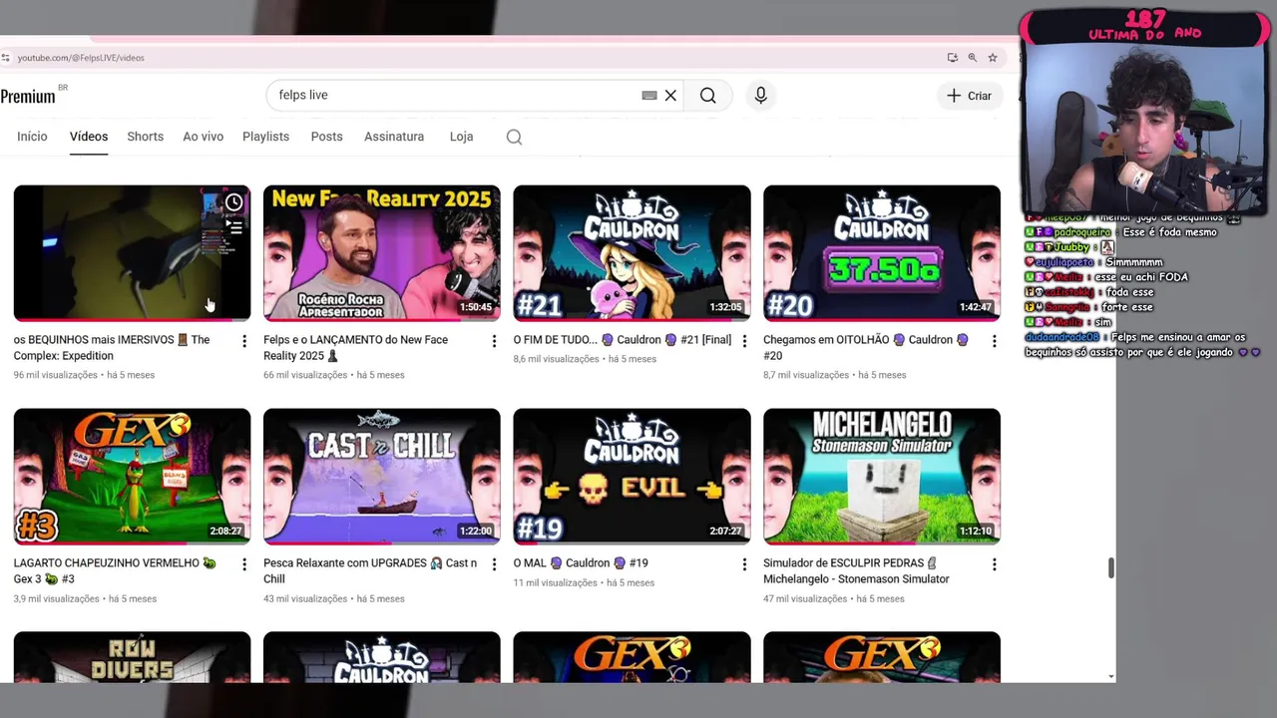
Task: Open options menu for Cauldron #20 video
Action: pos(994,341)
